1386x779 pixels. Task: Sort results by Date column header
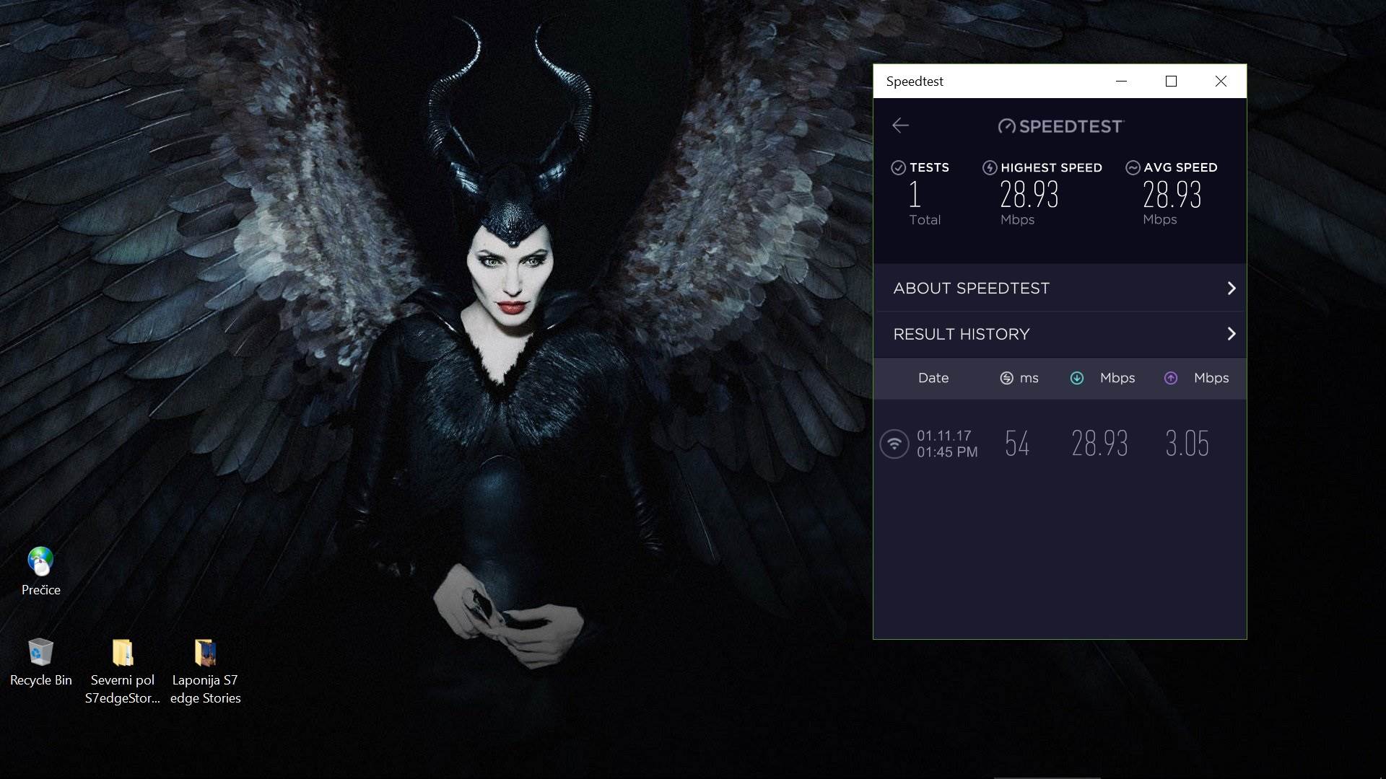click(933, 378)
